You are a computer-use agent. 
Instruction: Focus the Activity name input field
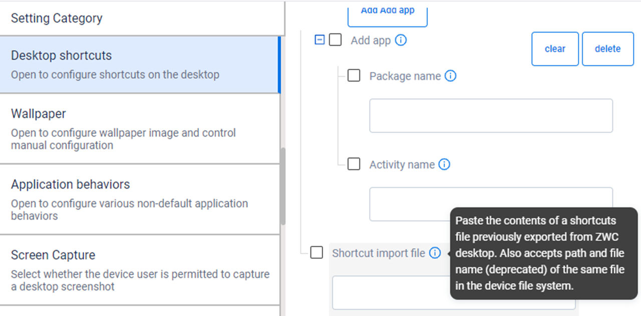point(491,204)
